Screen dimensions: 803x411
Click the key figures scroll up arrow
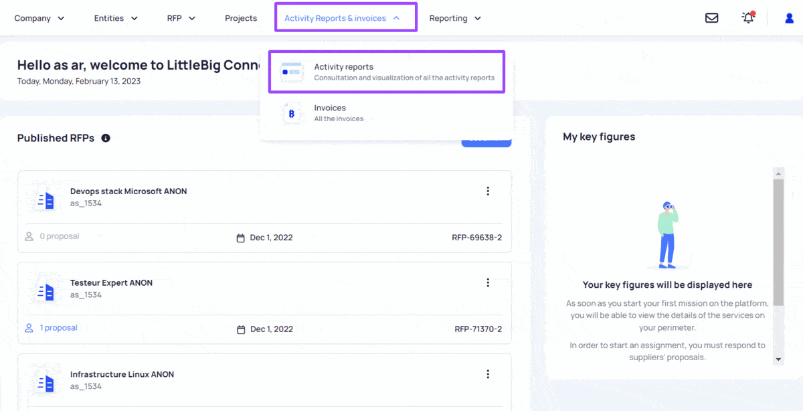tap(778, 173)
